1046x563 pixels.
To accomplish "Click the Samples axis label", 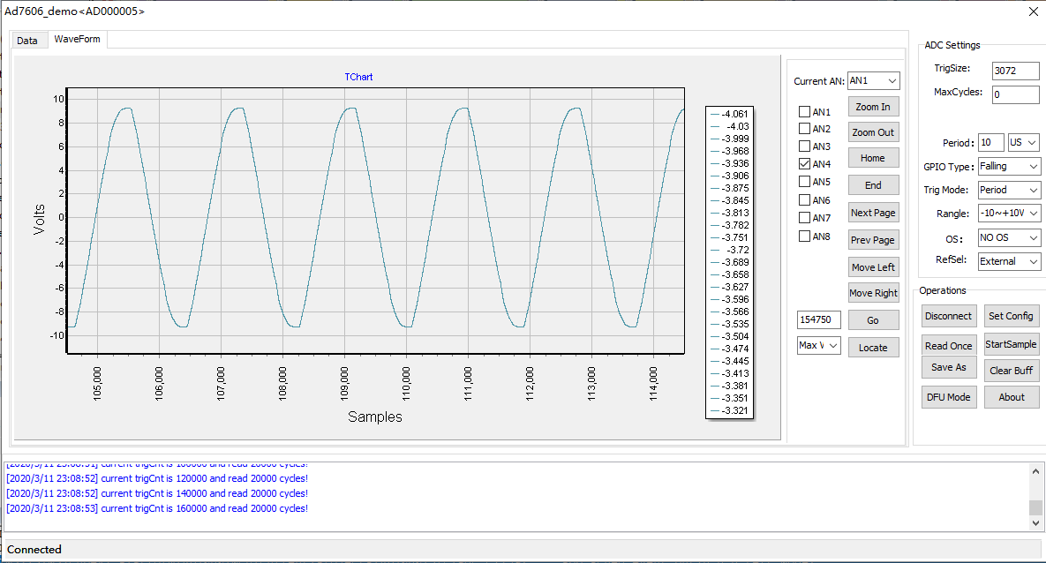I will 375,417.
